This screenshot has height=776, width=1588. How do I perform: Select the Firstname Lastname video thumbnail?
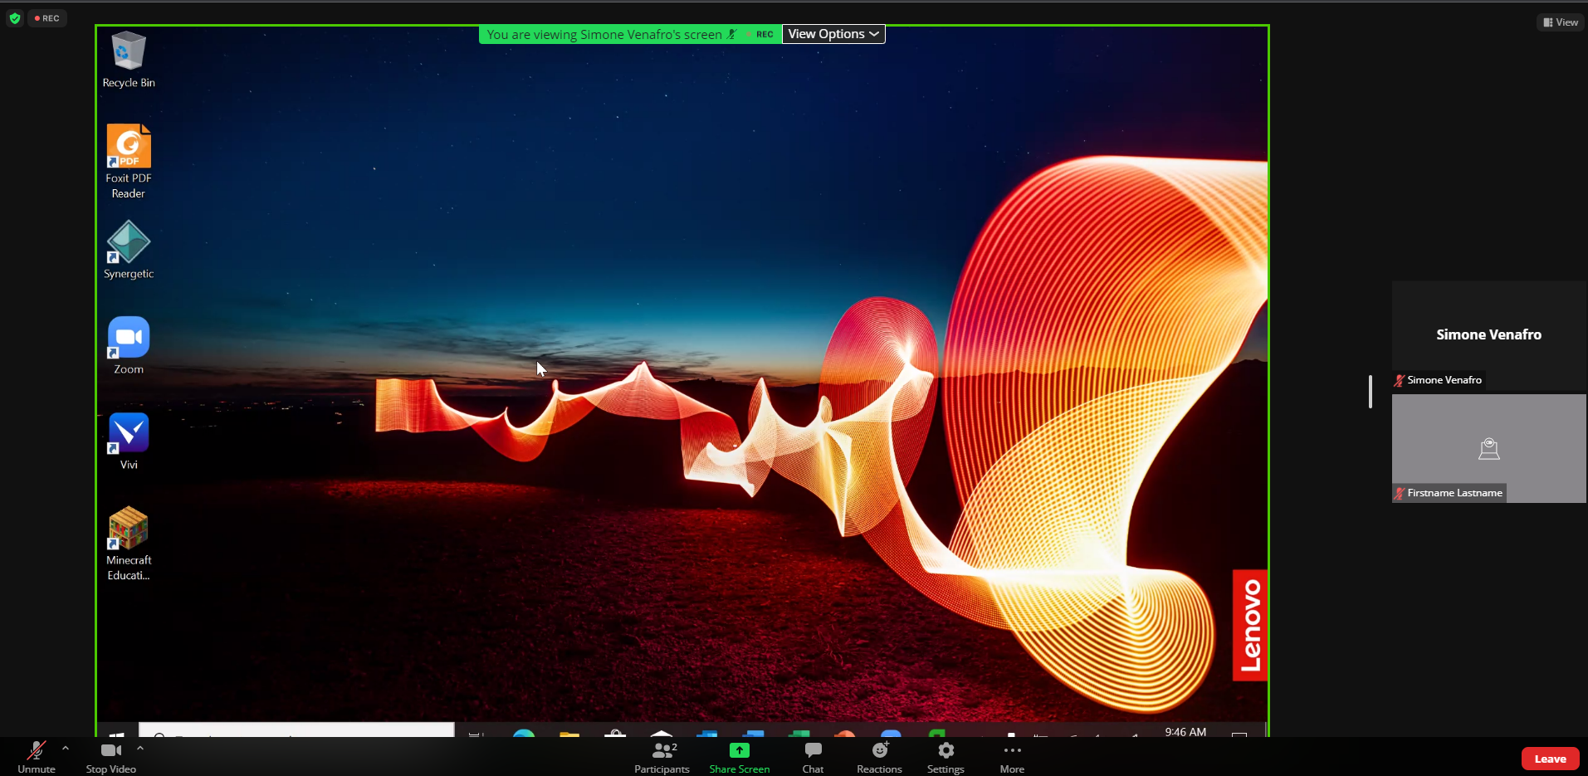pos(1488,448)
